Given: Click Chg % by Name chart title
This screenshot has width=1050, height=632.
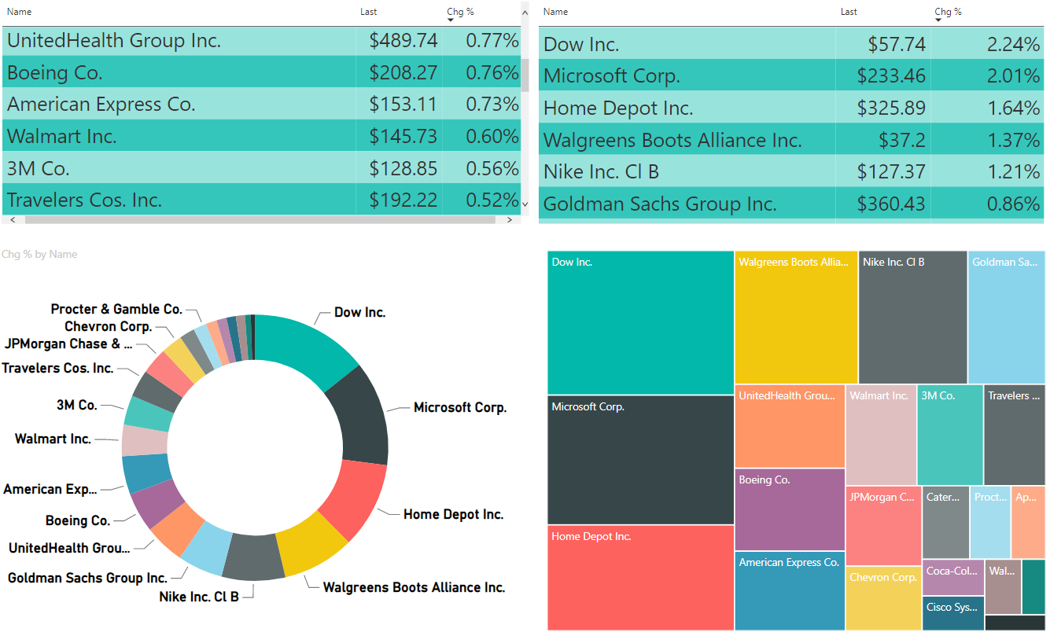Looking at the screenshot, I should coord(39,254).
